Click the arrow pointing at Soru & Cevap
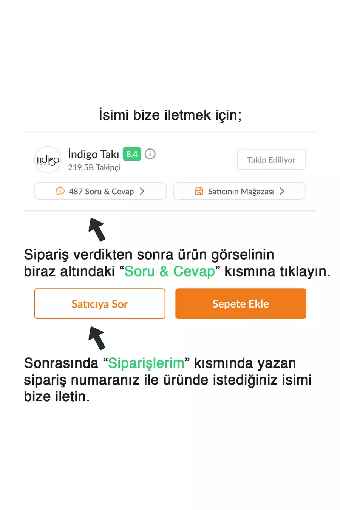 click(x=97, y=229)
